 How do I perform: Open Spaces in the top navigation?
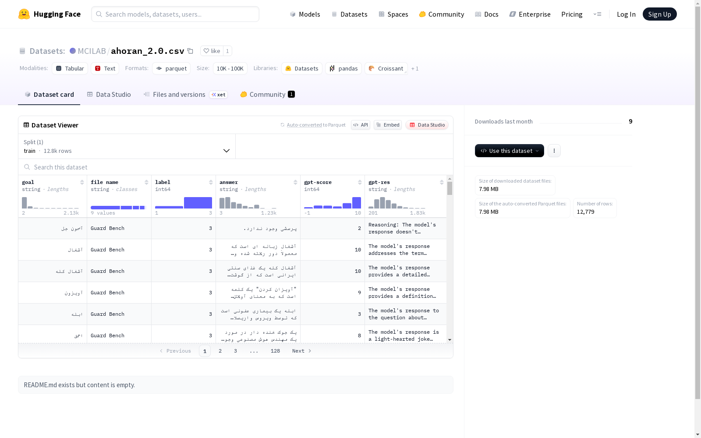click(x=393, y=14)
